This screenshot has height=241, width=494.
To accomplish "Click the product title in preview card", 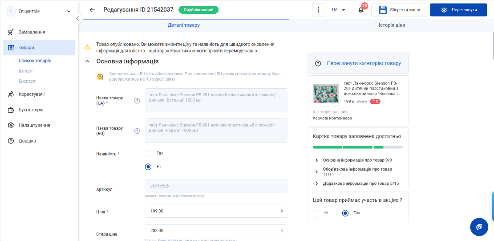I will (372, 88).
